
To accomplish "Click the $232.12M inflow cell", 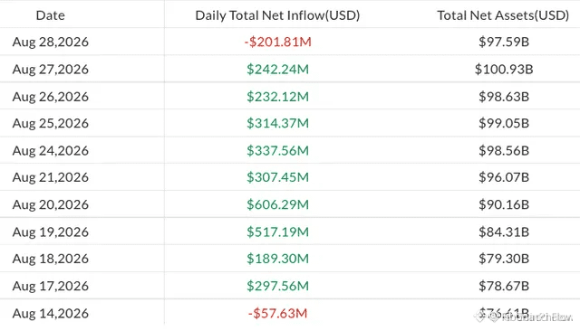I will [277, 96].
